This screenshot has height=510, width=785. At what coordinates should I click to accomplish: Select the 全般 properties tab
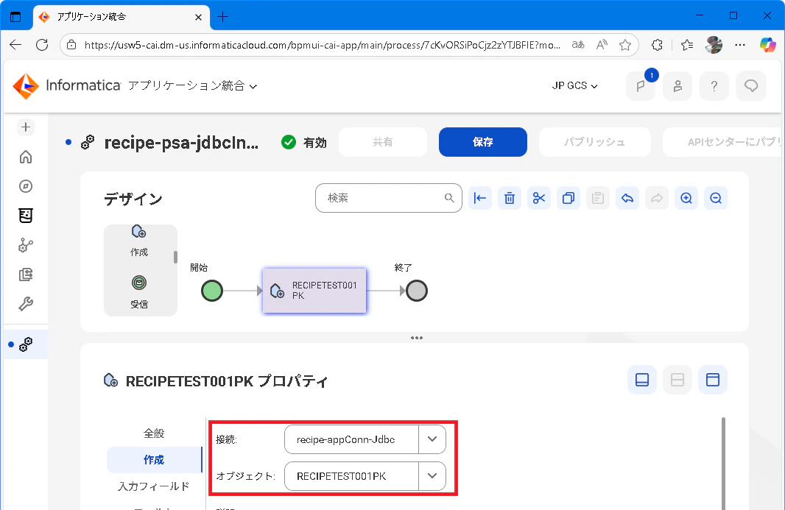click(154, 433)
